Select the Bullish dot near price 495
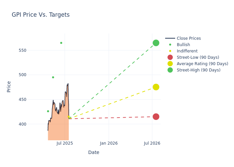The width and height of the screenshot is (234, 167). tap(53, 77)
